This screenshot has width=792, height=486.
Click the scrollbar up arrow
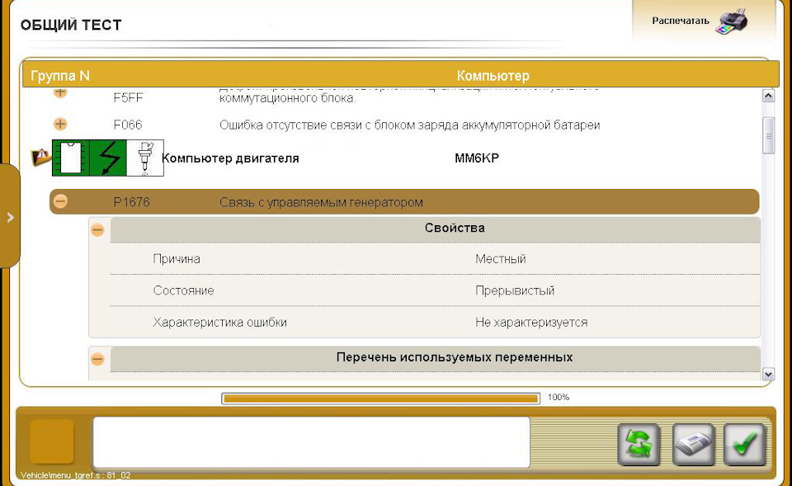click(768, 96)
